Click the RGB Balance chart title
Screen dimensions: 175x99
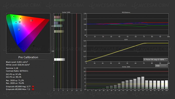click(126, 12)
